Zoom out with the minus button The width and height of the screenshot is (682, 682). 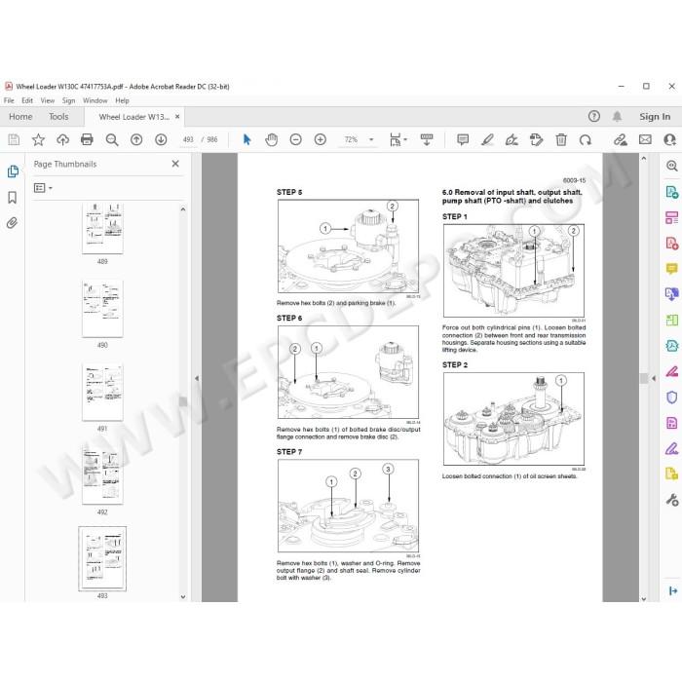coord(296,139)
